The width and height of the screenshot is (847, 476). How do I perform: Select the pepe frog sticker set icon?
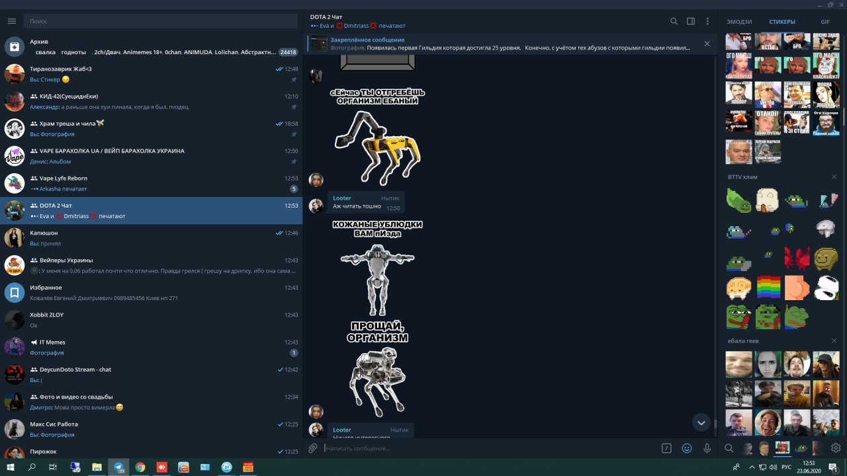pos(800,448)
